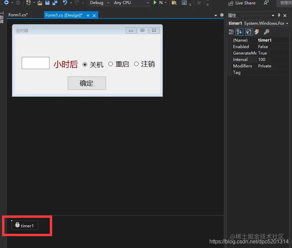The height and width of the screenshot is (248, 292).
Task: Click the Open File folder icon
Action: 40,3
